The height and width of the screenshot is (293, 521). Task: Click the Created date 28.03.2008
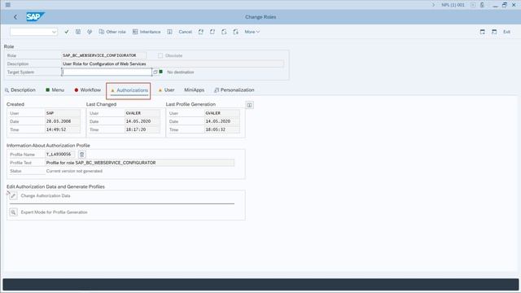63,121
